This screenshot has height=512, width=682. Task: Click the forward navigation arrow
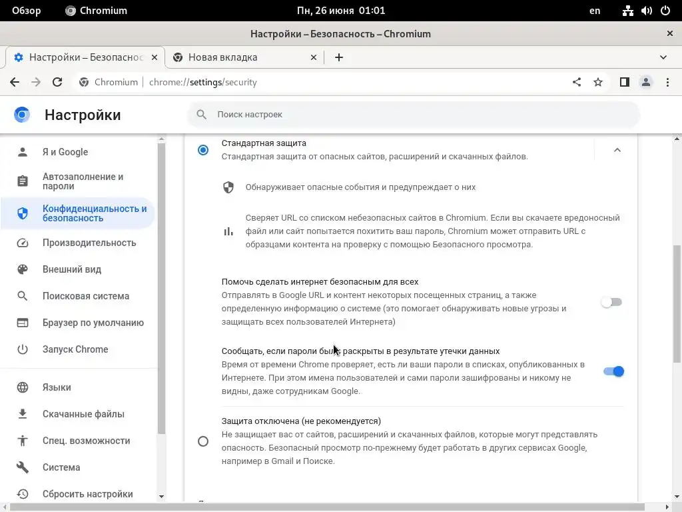coord(36,82)
